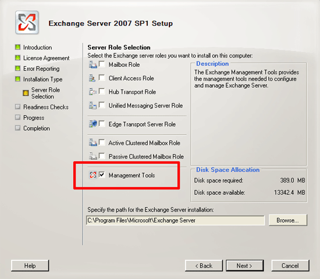Click the green Error Reporting step indicator
The image size is (320, 279).
coord(18,69)
